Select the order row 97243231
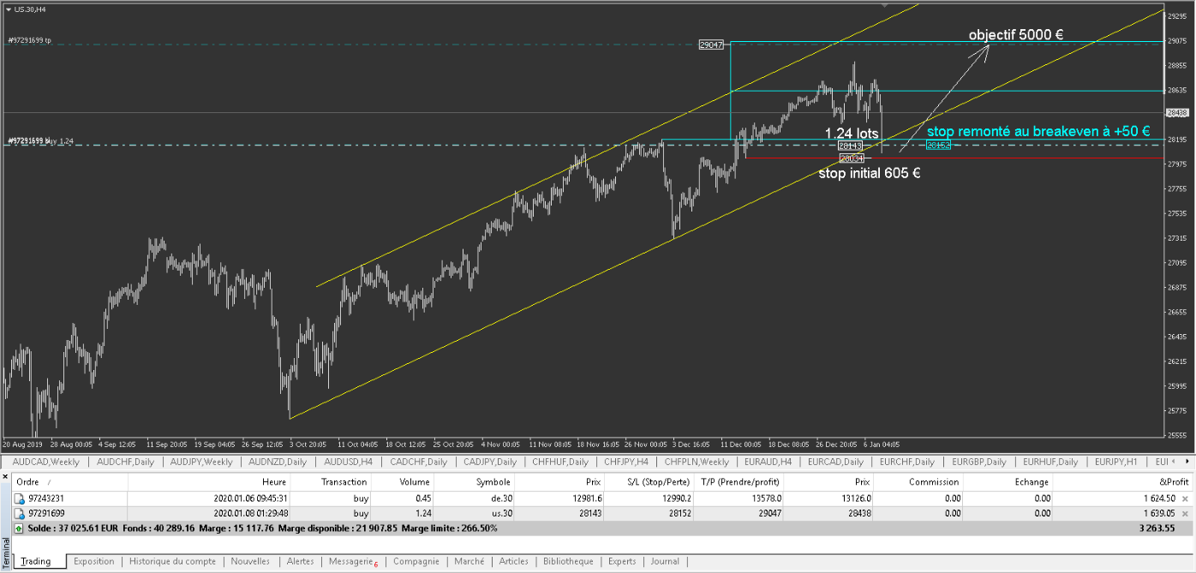1196x573 pixels. (601, 498)
